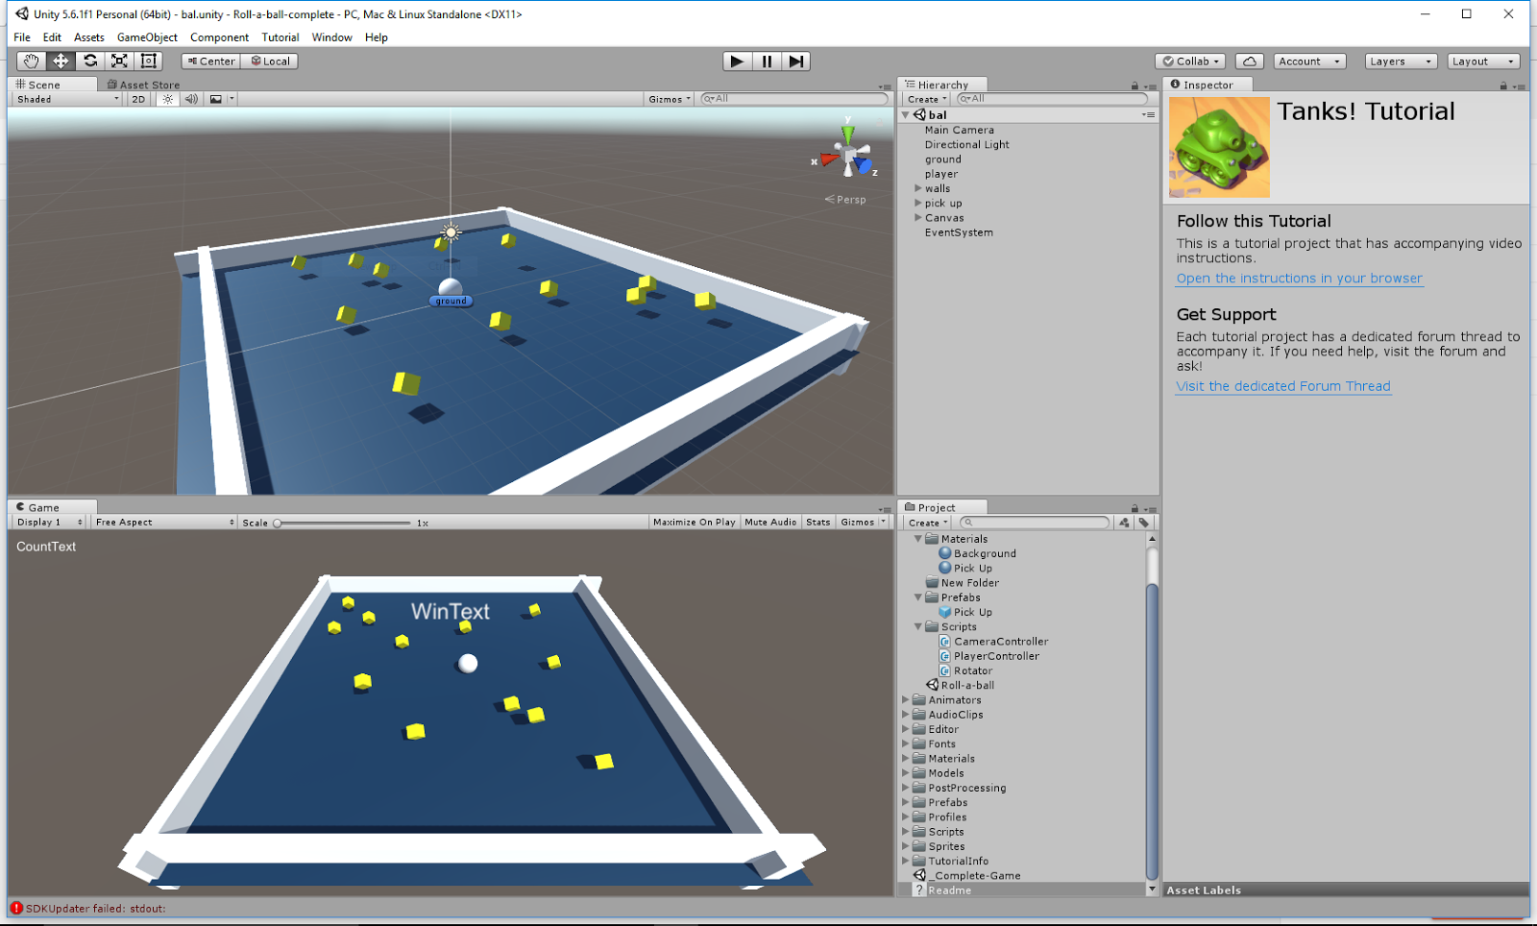Expand the walls object in Hierarchy

click(x=918, y=188)
